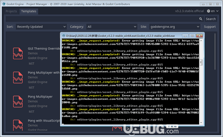This screenshot has height=137, width=223.
Task: Maximize the console window
Action: pos(192,36)
